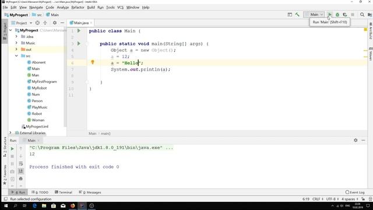Open Project panel gear settings
This screenshot has width=373, height=210.
(x=55, y=23)
